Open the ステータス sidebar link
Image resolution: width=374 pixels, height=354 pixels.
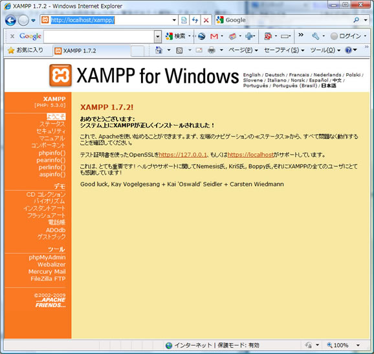pos(52,124)
